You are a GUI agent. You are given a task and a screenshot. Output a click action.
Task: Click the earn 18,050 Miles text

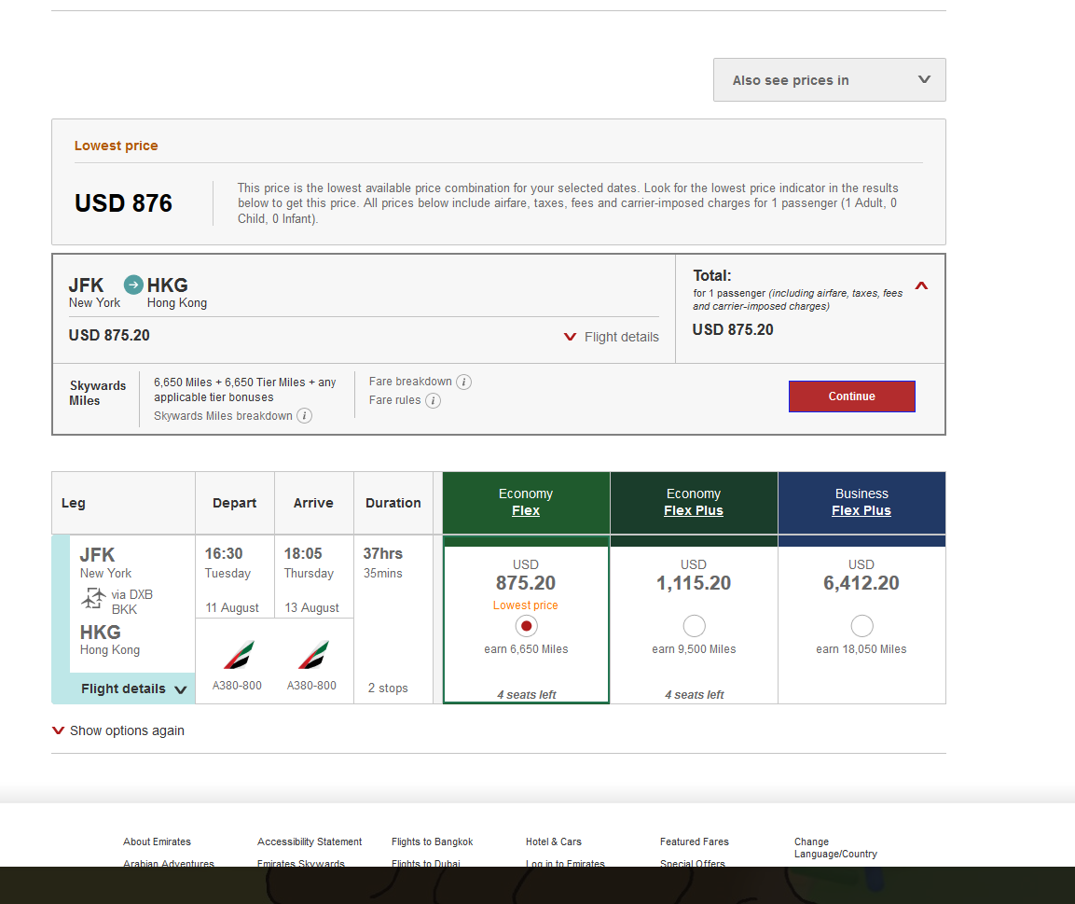pyautogui.click(x=861, y=649)
